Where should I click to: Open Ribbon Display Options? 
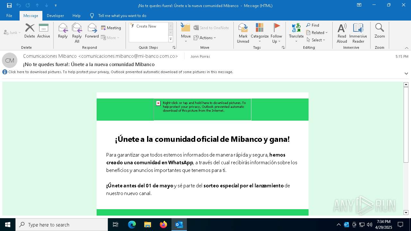359,5
